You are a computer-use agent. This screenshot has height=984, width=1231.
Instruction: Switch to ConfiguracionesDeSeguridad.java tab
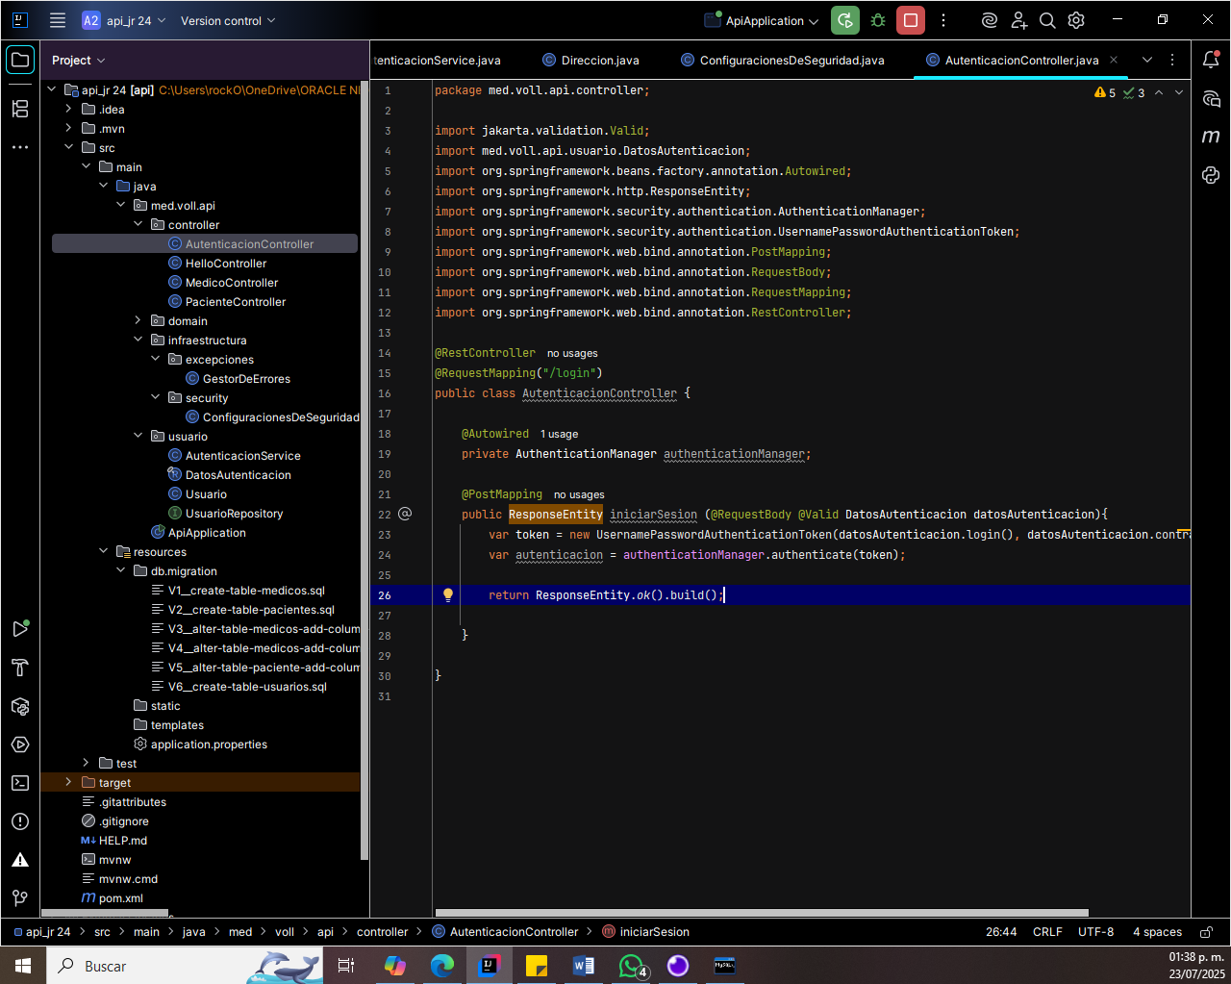[783, 60]
